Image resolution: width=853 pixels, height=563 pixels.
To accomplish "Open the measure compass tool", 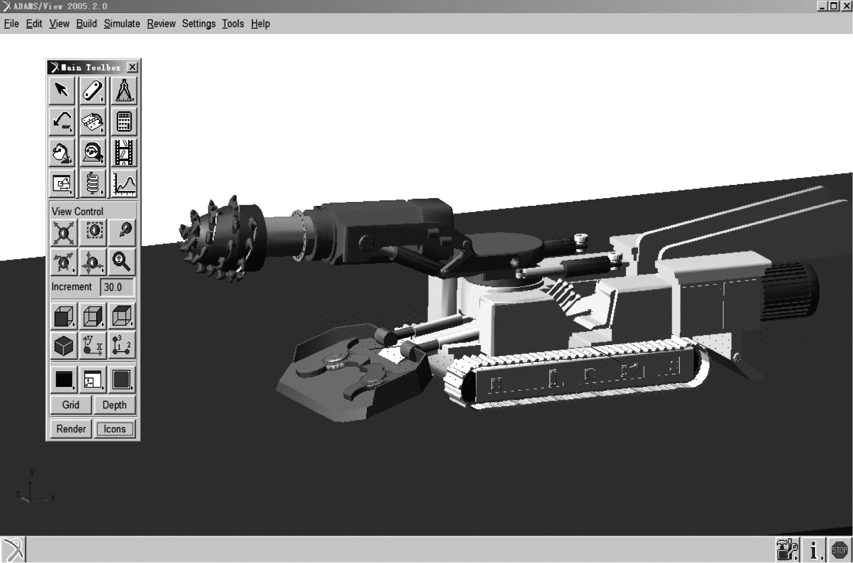I will point(123,91).
